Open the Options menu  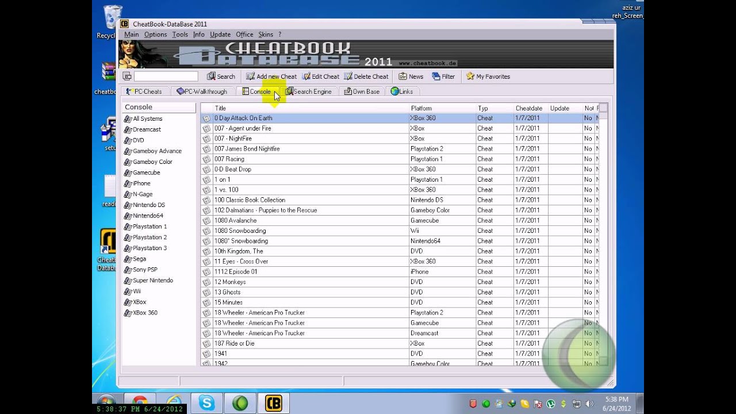click(x=155, y=34)
